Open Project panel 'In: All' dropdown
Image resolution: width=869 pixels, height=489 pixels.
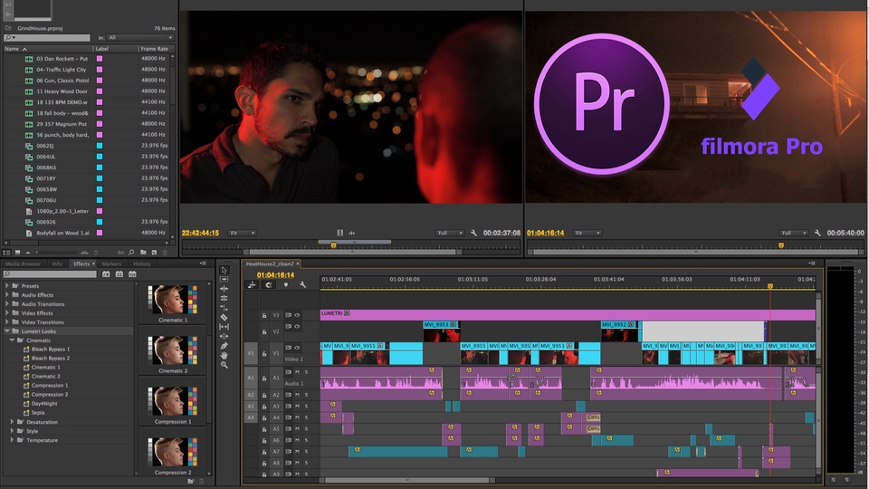pyautogui.click(x=141, y=38)
